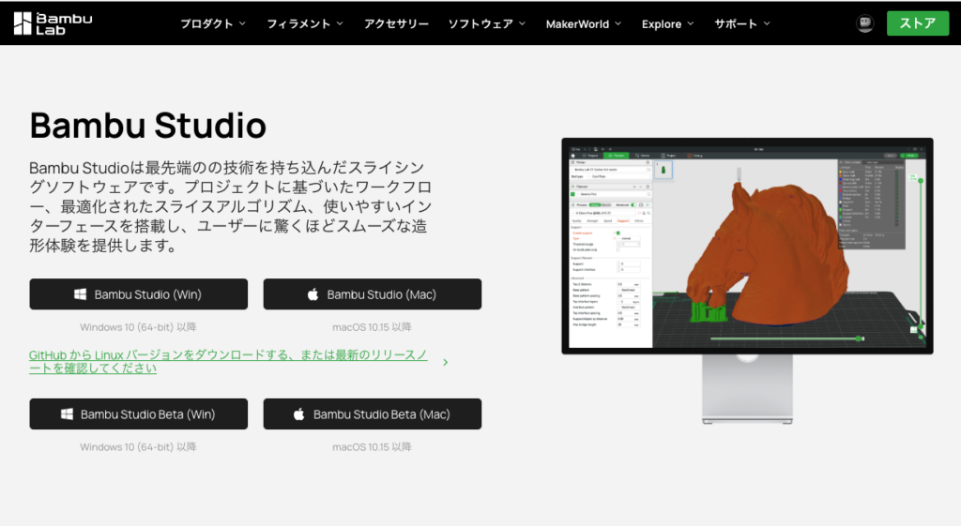Click the horizontal slider handle under the horse model
Image resolution: width=961 pixels, height=526 pixels.
[x=859, y=338]
